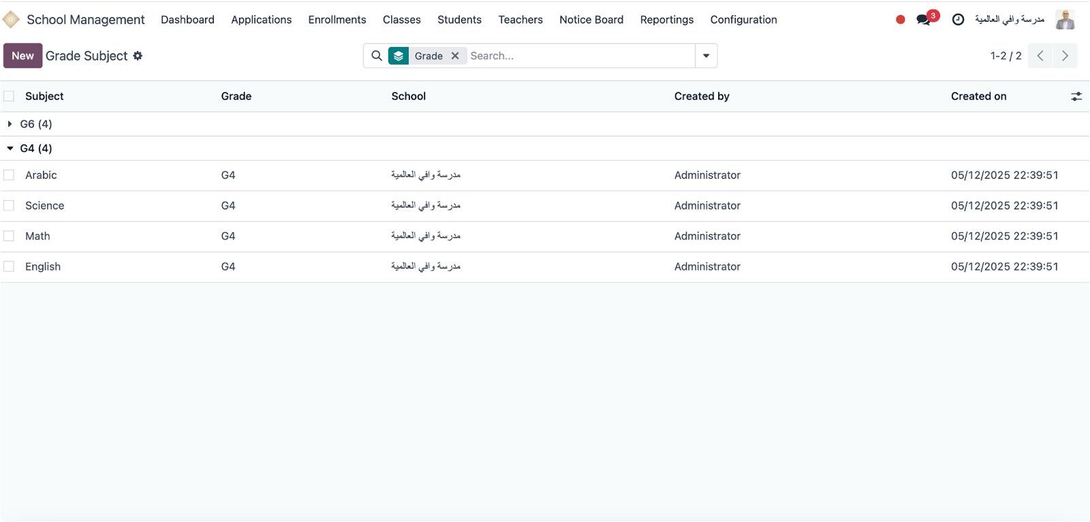This screenshot has height=522, width=1090.
Task: Open the company switcher with Arabic name
Action: point(1010,20)
